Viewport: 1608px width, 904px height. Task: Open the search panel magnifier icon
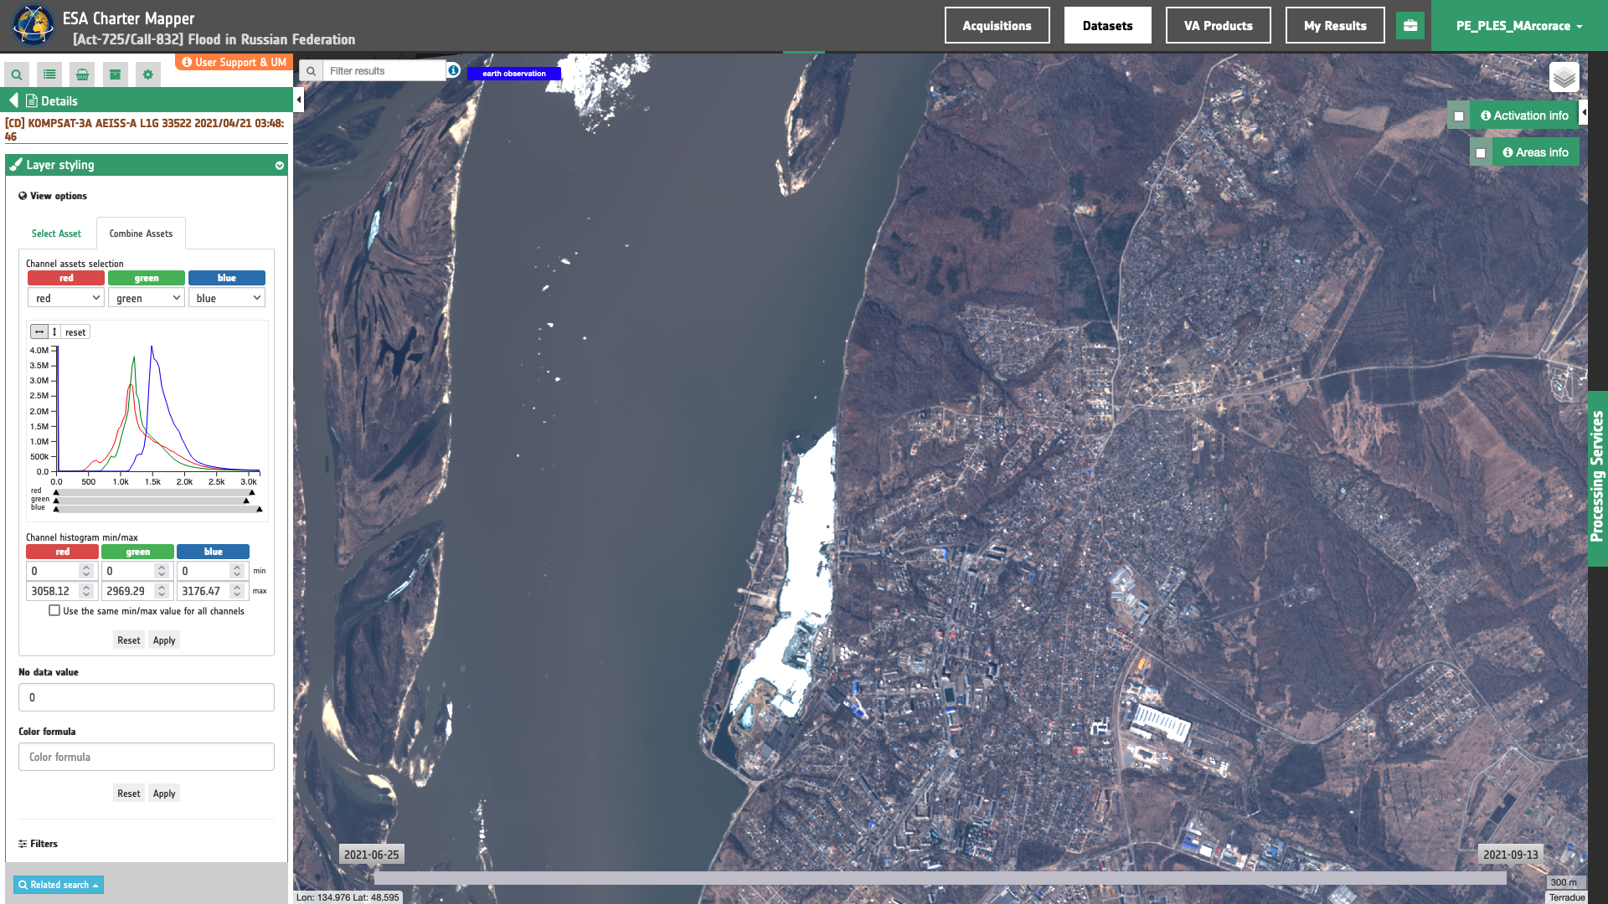[17, 74]
